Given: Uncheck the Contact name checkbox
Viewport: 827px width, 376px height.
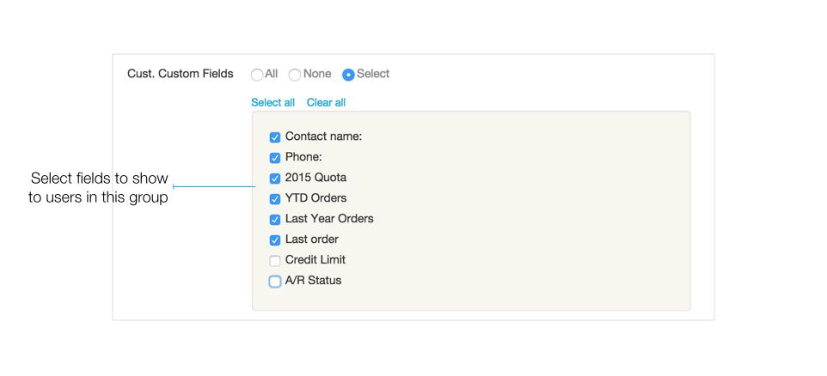Looking at the screenshot, I should click(x=275, y=137).
